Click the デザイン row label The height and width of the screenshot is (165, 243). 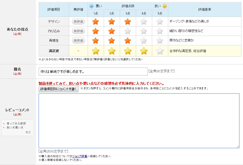pos(54,22)
